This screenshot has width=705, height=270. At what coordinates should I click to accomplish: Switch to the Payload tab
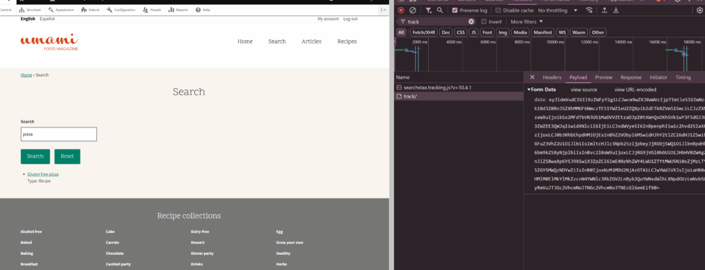click(x=578, y=77)
